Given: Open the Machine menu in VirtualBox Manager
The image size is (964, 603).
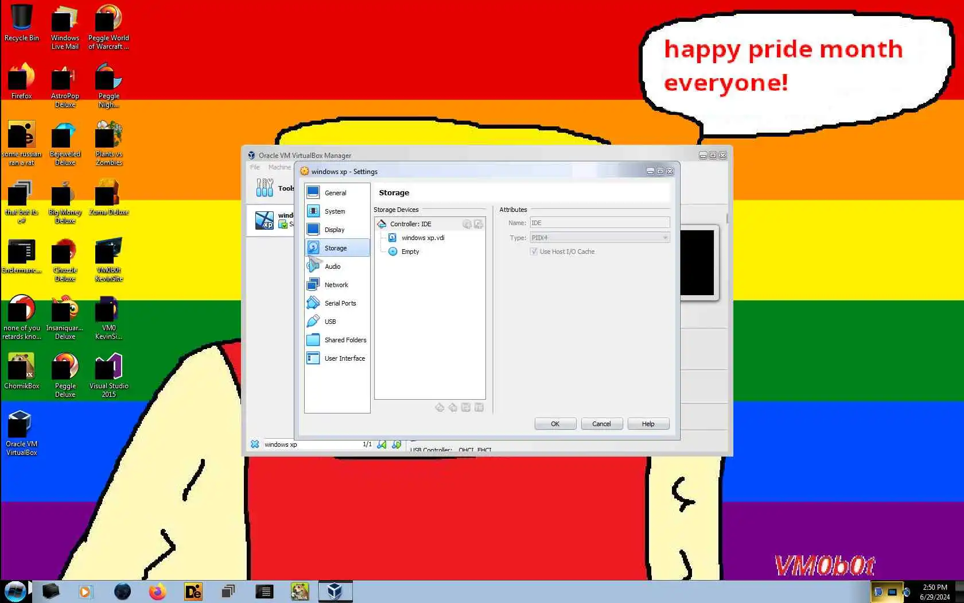Looking at the screenshot, I should click(x=279, y=167).
